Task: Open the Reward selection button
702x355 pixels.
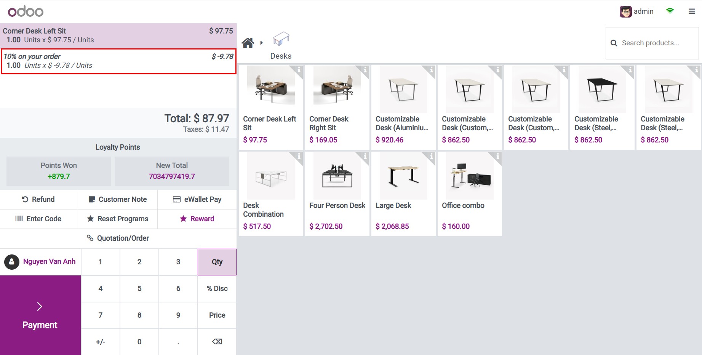Action: tap(197, 219)
